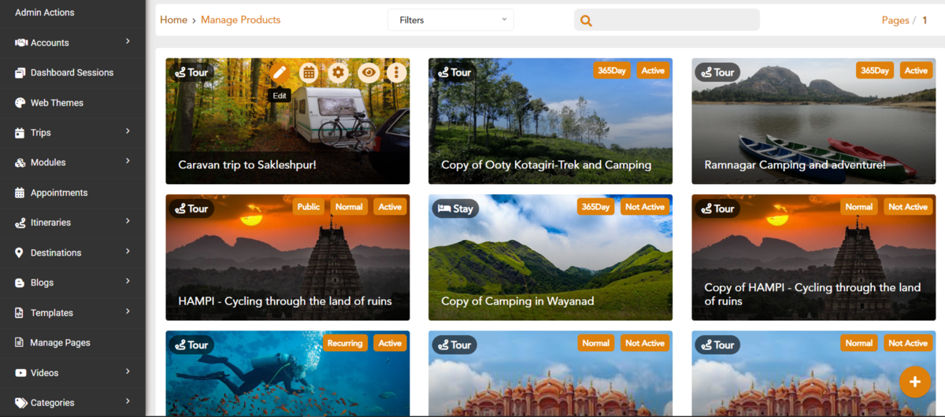
Task: Click the Dashboard Sessions icon
Action: (x=20, y=72)
